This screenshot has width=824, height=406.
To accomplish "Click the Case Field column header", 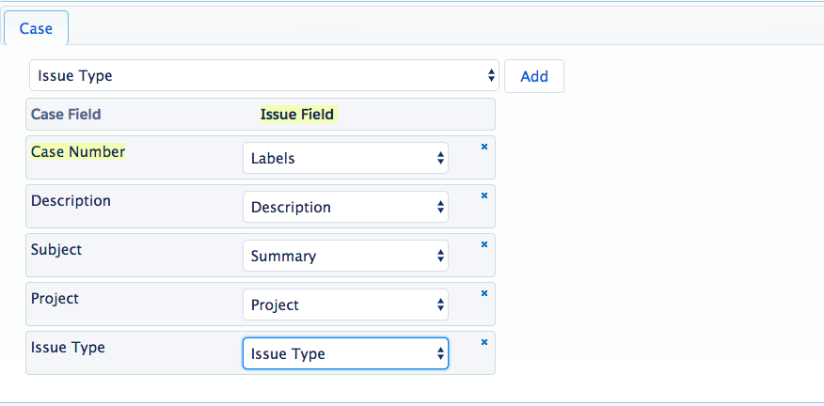I will point(66,115).
